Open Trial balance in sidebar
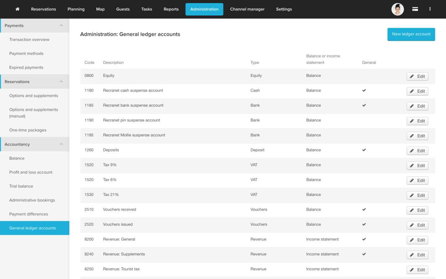 pos(21,186)
